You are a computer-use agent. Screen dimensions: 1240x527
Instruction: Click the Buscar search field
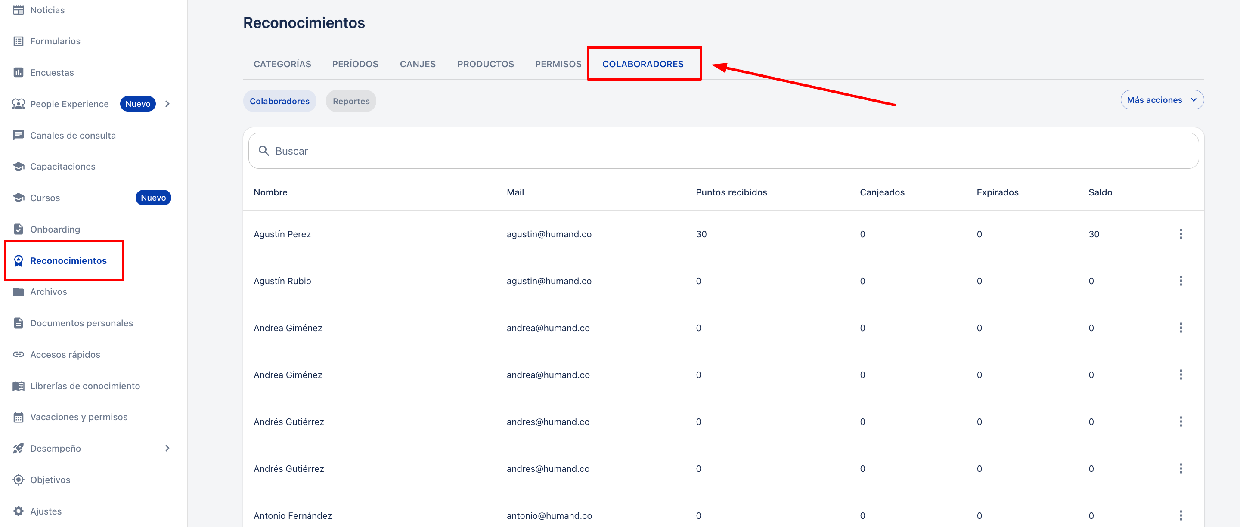tap(722, 151)
